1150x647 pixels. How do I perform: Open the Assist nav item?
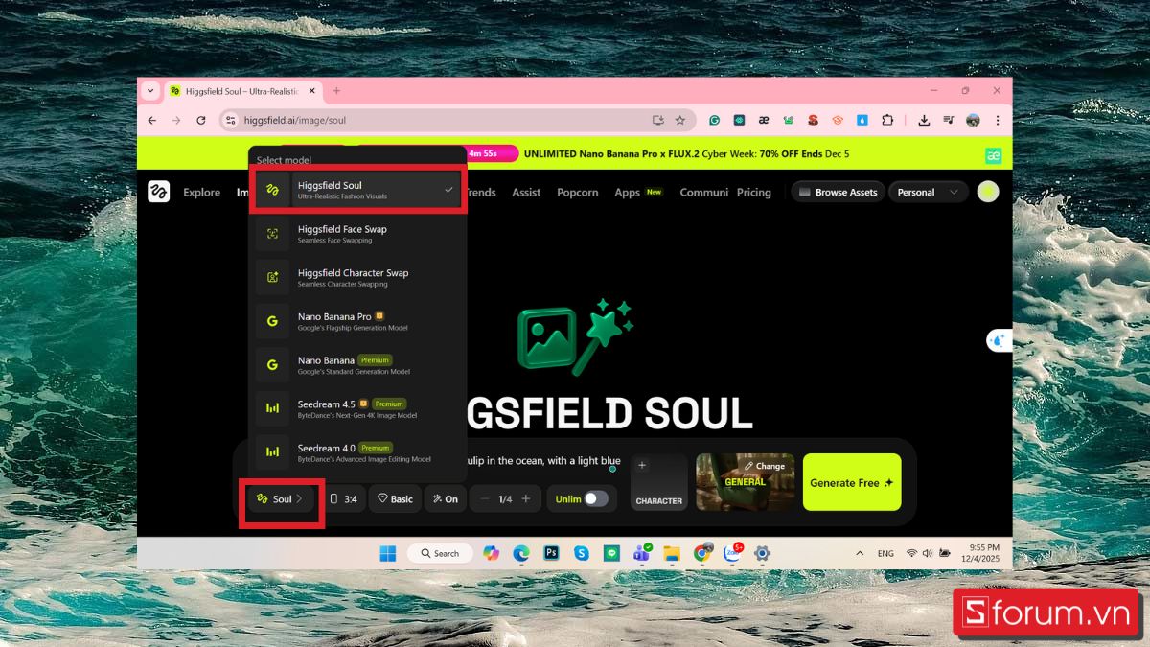tap(526, 192)
